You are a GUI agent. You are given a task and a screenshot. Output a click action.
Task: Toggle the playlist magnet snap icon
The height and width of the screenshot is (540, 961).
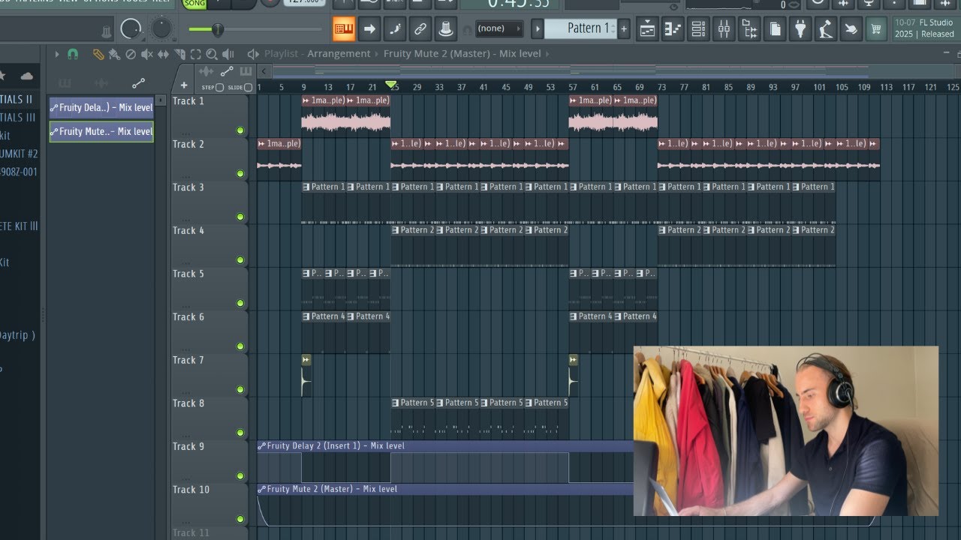point(73,54)
